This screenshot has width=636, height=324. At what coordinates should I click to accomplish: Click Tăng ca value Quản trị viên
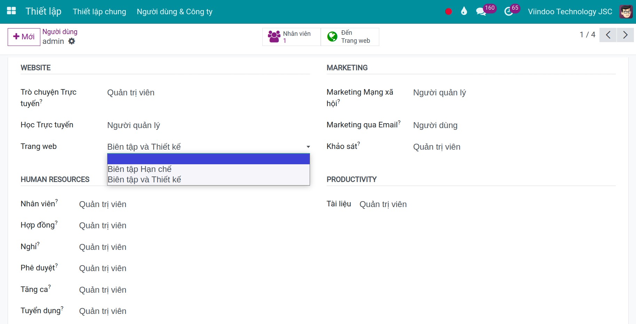(x=103, y=290)
